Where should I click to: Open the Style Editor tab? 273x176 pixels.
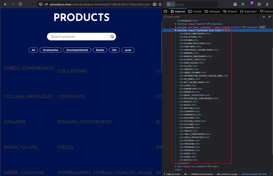point(248,11)
